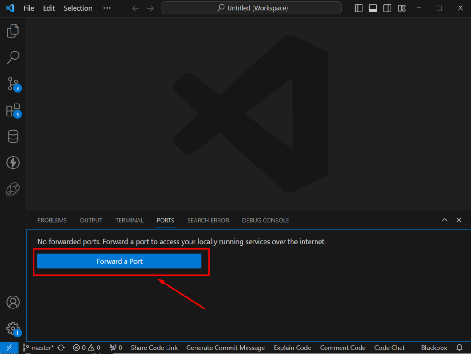Viewport: 471px width, 354px height.
Task: Click Blackbox in status bar
Action: (434, 348)
